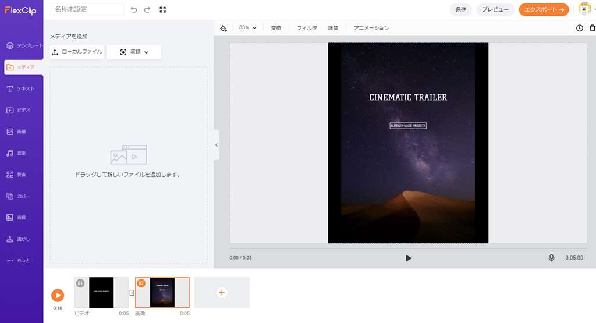The height and width of the screenshot is (323, 596).
Task: Collapse the media side panel
Action: pos(217,145)
